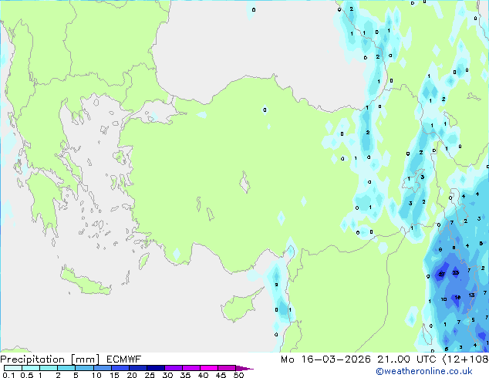Select the 30–35 mm purple legend swatch
This screenshot has height=378, width=489.
point(174,368)
